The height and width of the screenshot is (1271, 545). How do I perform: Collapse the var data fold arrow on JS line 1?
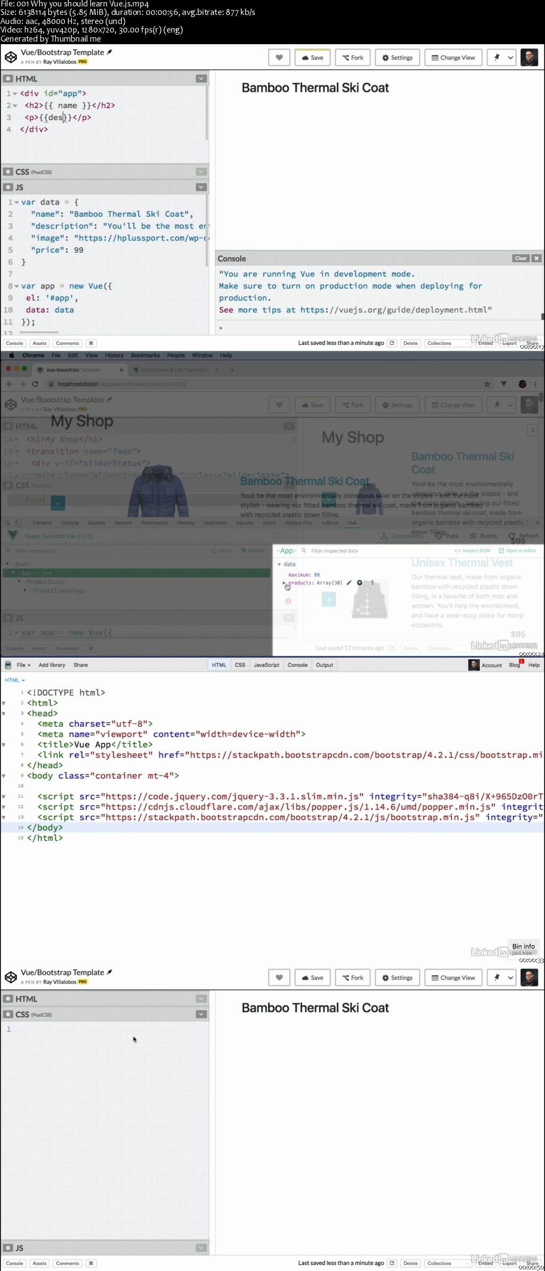tap(16, 202)
